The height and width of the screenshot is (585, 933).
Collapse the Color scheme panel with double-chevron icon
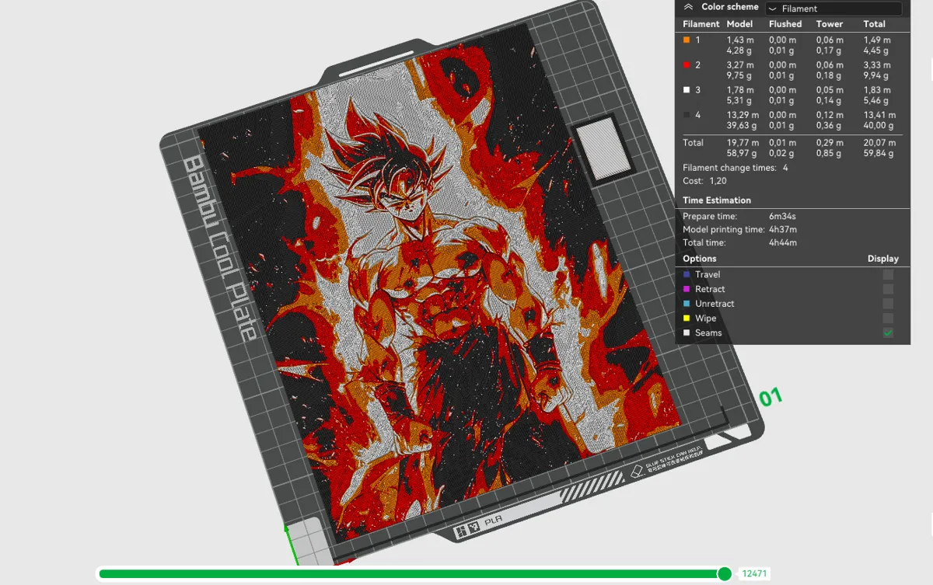point(688,7)
